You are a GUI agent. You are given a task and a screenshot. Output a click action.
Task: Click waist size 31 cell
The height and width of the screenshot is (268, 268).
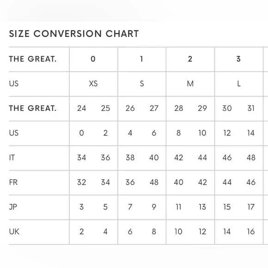[251, 109]
